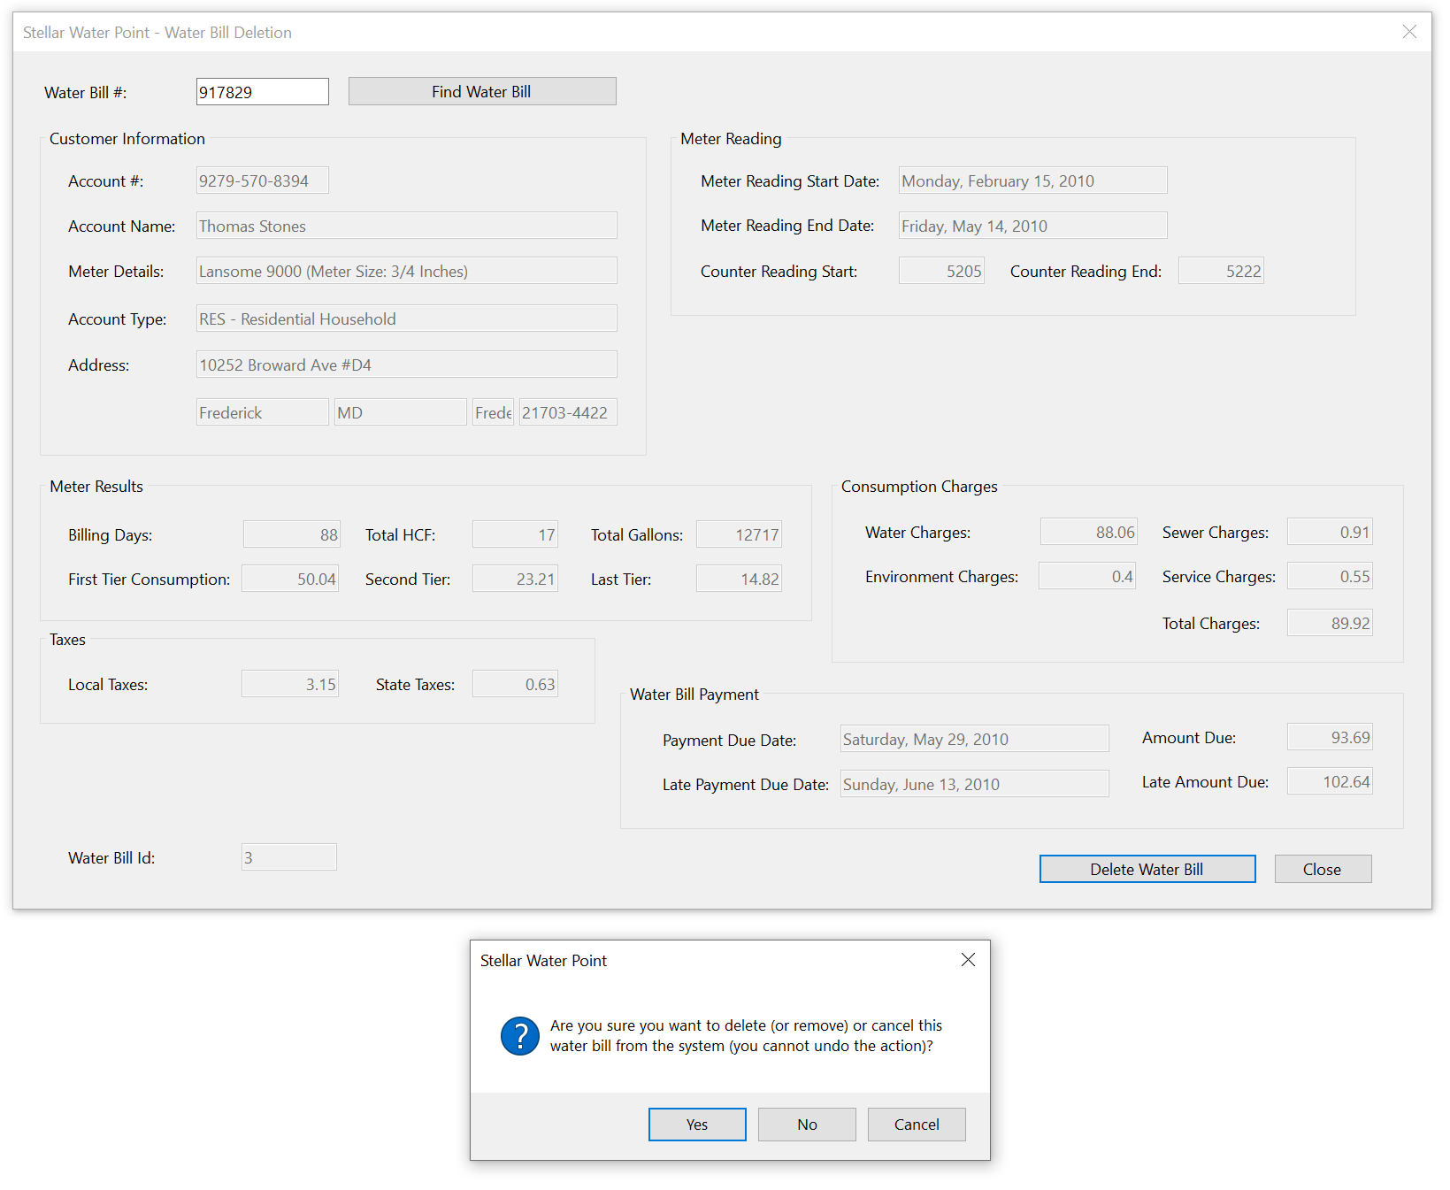
Task: Close the Water Bill Deletion window with X
Action: 1409,32
